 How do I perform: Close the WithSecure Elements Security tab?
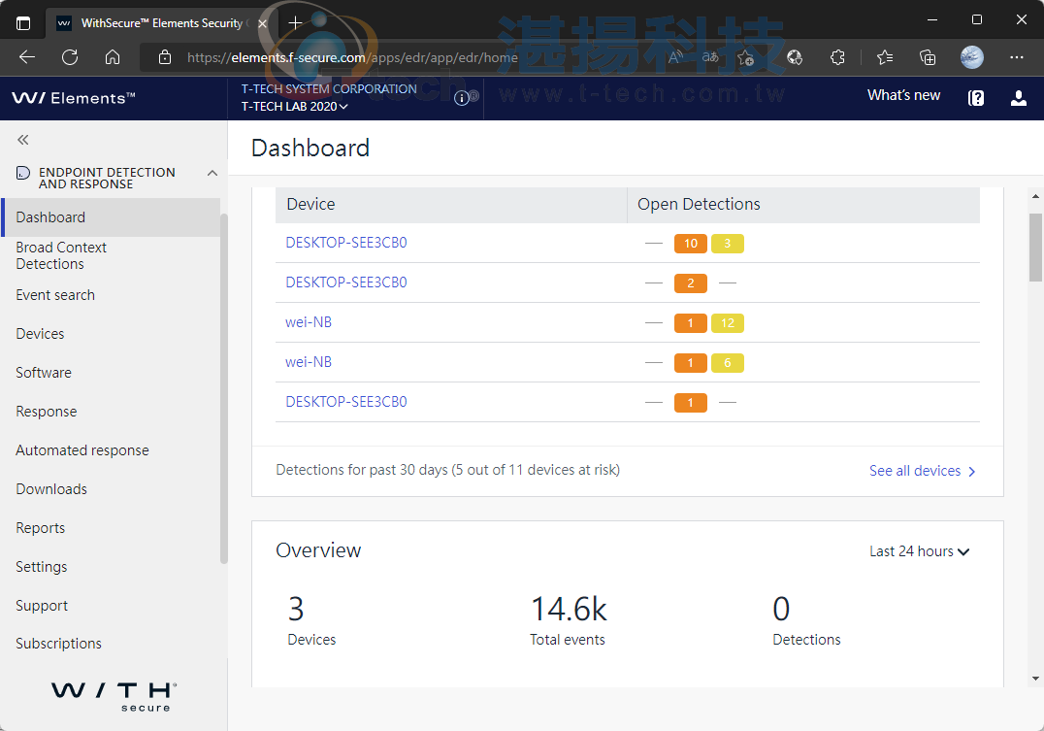262,23
